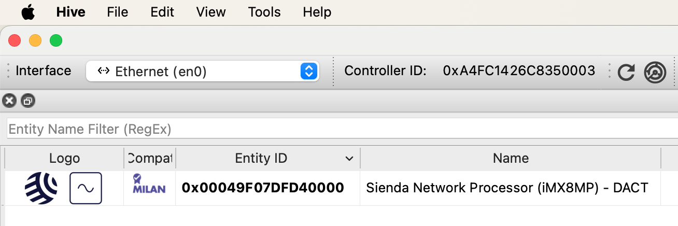Image resolution: width=678 pixels, height=226 pixels.
Task: Click the Sienda entity logo icon
Action: click(41, 188)
